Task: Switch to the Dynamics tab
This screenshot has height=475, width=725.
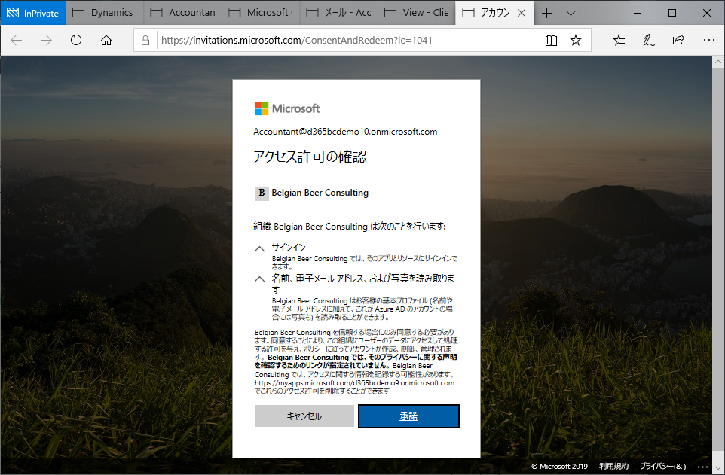Action: pos(105,13)
